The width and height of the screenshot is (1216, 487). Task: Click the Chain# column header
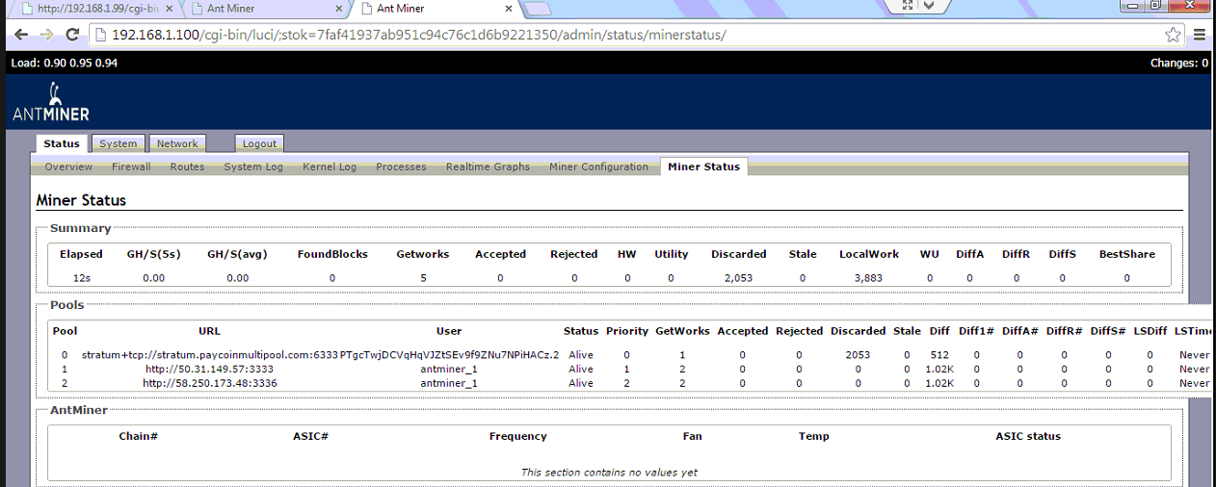click(139, 436)
